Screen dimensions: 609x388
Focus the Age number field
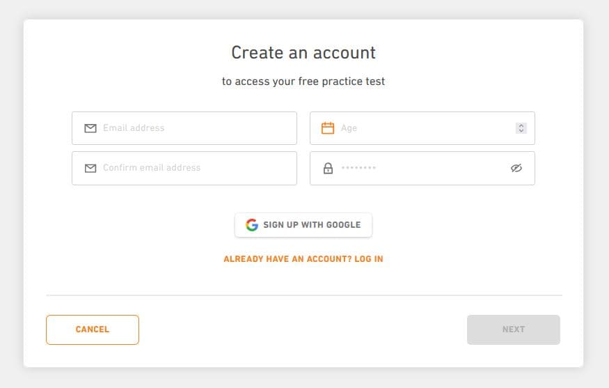(422, 128)
